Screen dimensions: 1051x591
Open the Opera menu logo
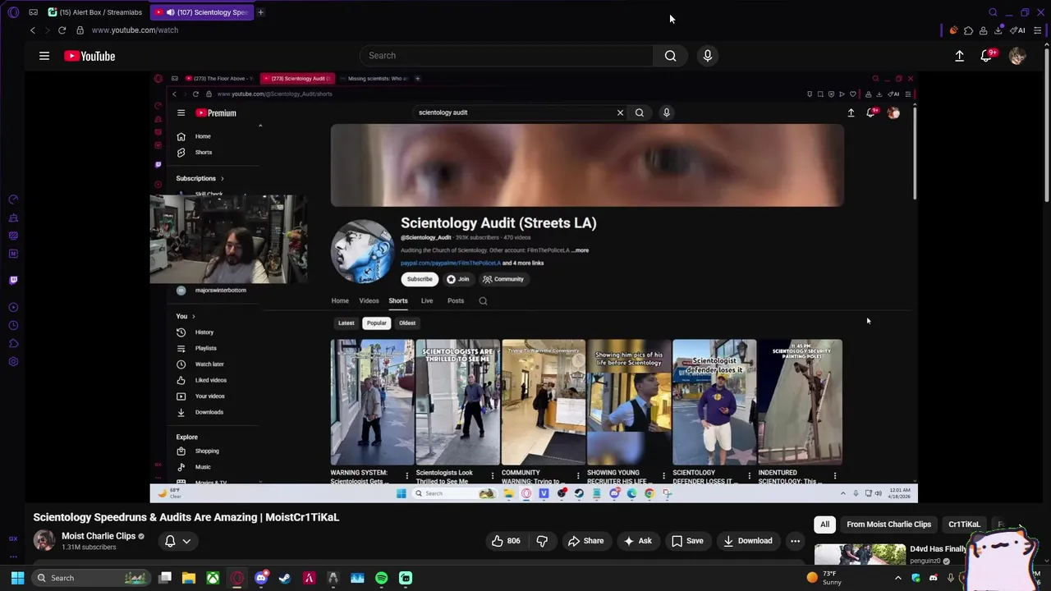[x=13, y=12]
